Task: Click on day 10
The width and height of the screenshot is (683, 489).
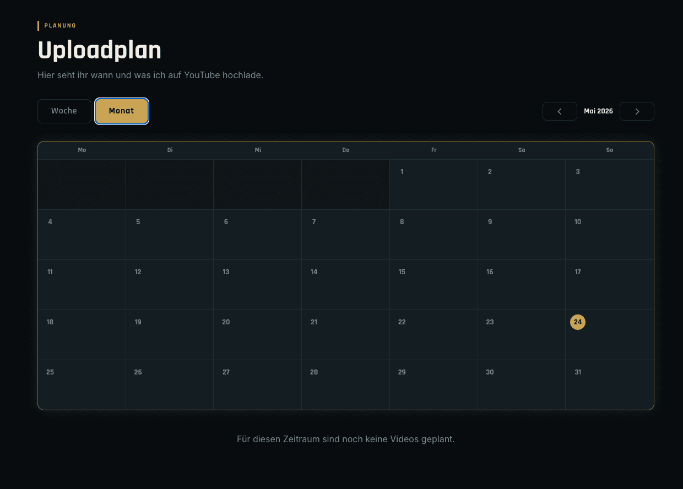Action: pyautogui.click(x=610, y=235)
